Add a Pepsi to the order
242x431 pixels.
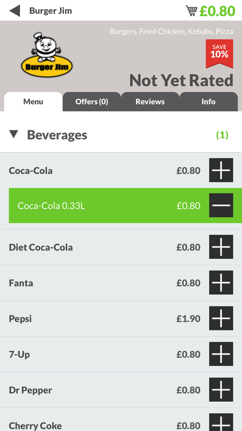(x=221, y=319)
